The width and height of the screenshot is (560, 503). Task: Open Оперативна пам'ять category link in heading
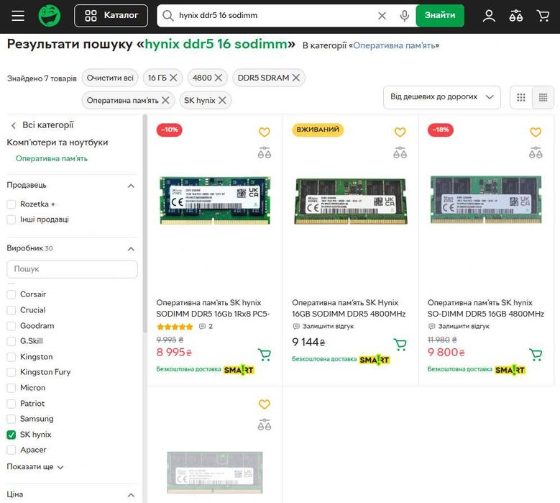coord(394,45)
